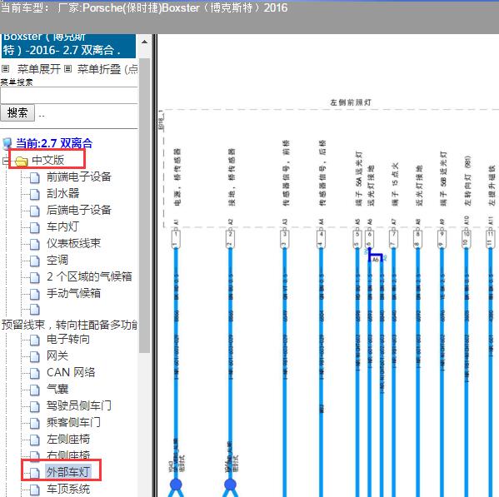Open 电子转向 tree item
The height and width of the screenshot is (497, 499).
pos(68,339)
